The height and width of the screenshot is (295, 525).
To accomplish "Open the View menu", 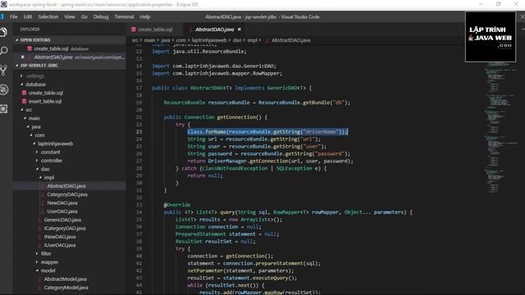I will 70,16.
